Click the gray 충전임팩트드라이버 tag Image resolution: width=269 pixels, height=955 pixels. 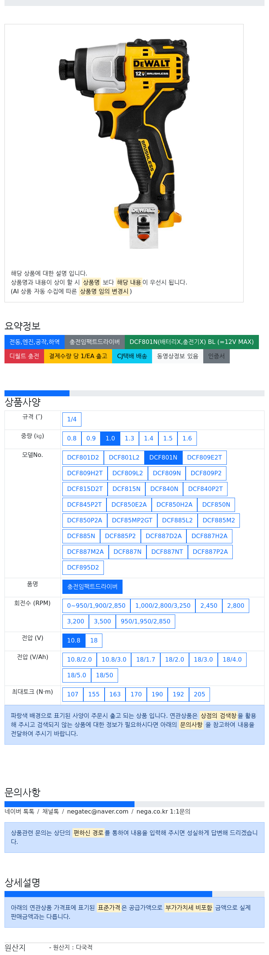pyautogui.click(x=95, y=342)
